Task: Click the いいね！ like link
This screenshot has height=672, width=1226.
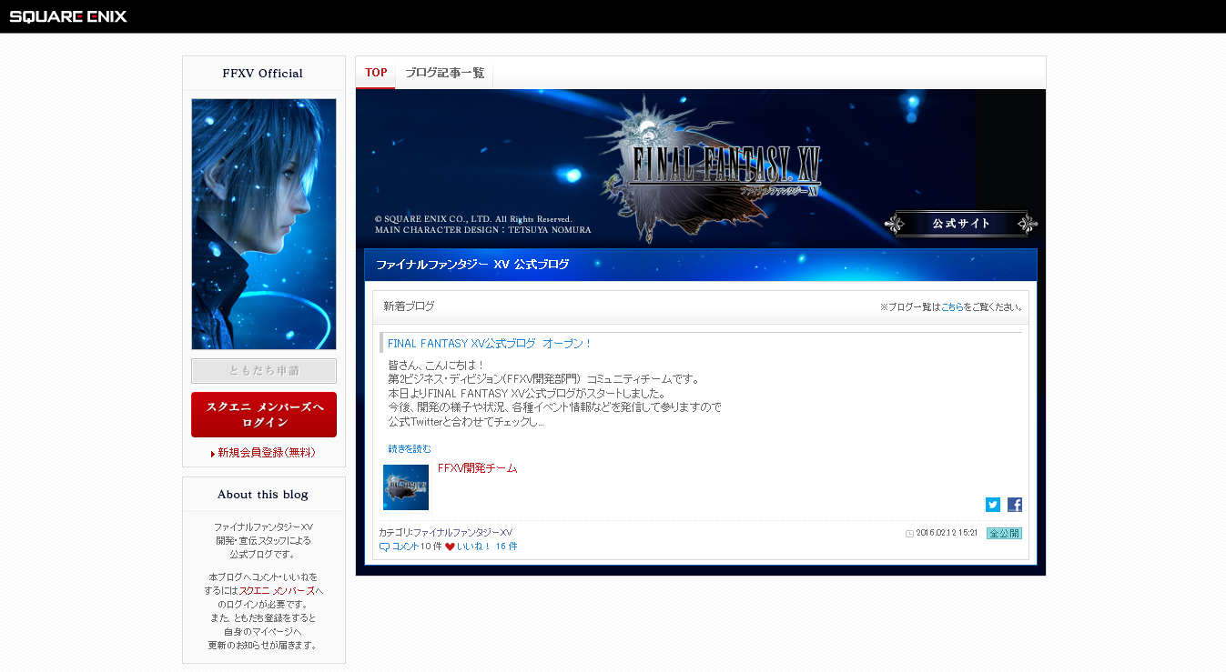Action: [x=473, y=547]
